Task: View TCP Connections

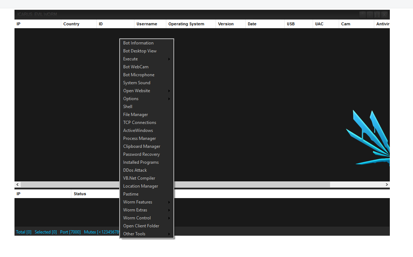Action: (x=139, y=122)
